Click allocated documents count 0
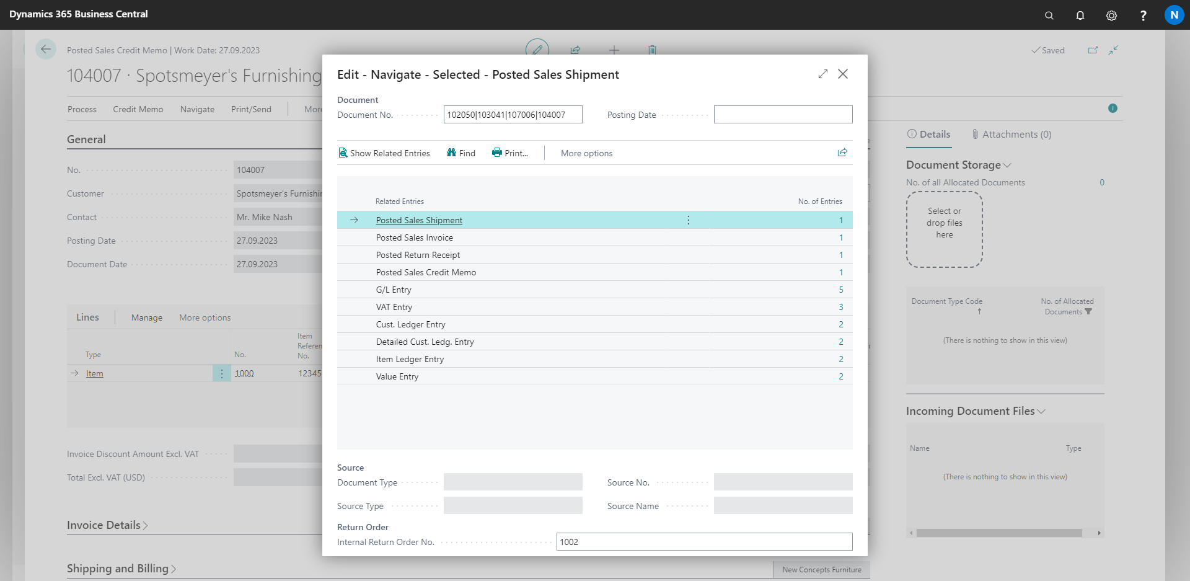Viewport: 1190px width, 581px height. 1102,182
